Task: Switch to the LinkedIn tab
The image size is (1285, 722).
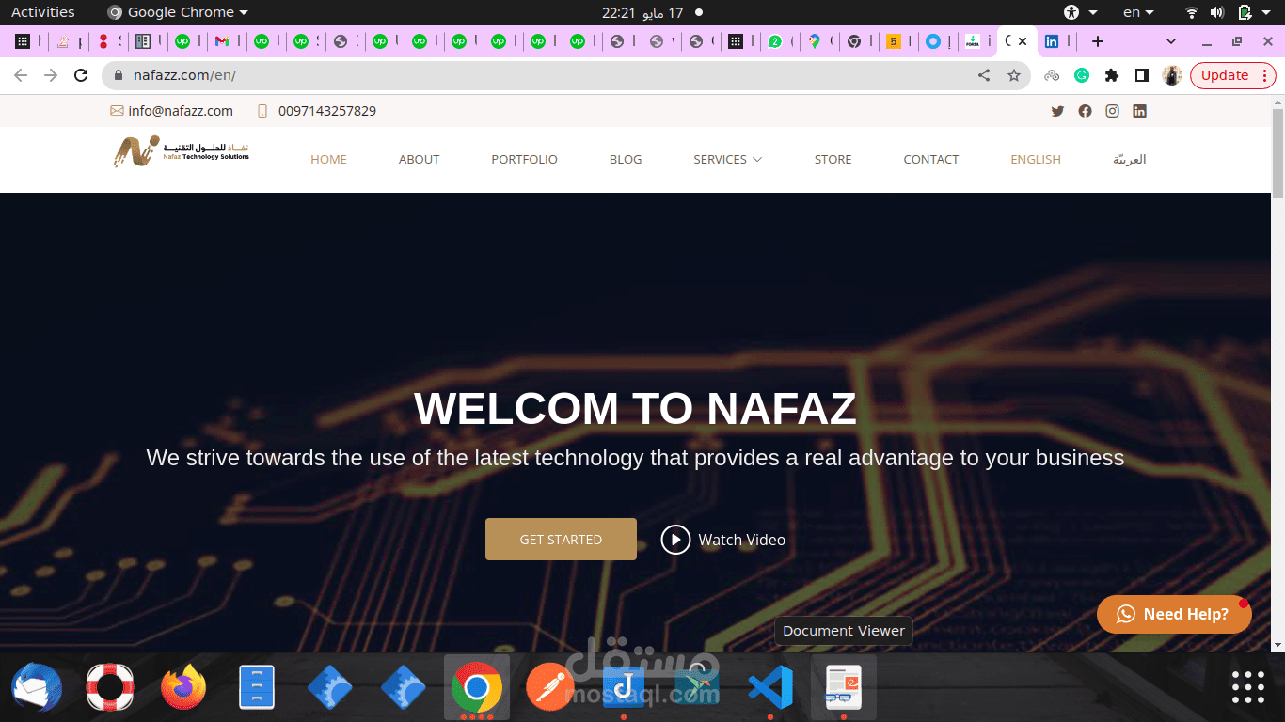Action: click(1056, 41)
